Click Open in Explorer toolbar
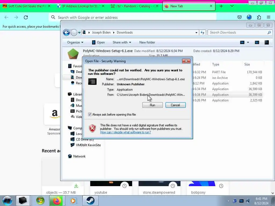This screenshot has height=206, width=275. tap(98, 42)
